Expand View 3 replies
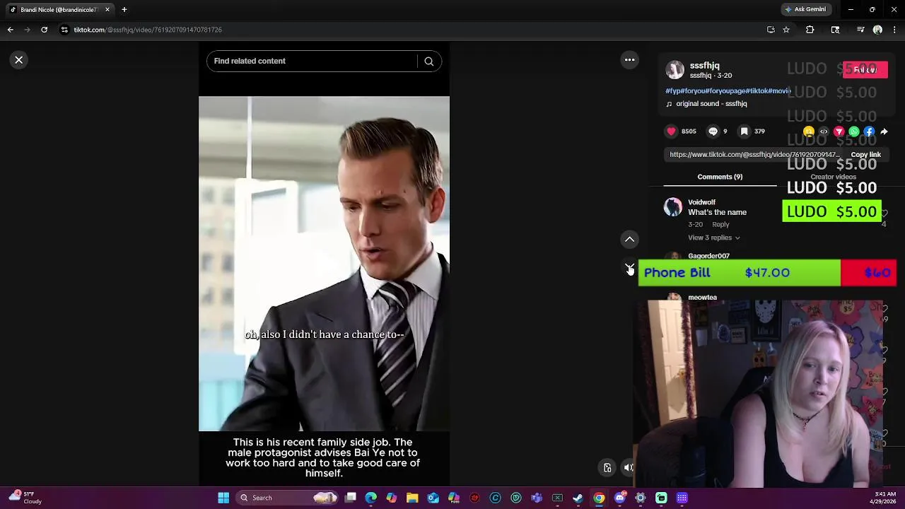This screenshot has width=905, height=509. [713, 238]
